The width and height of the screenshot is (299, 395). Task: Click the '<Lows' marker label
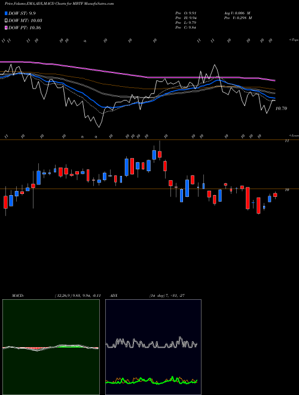coord(294,135)
